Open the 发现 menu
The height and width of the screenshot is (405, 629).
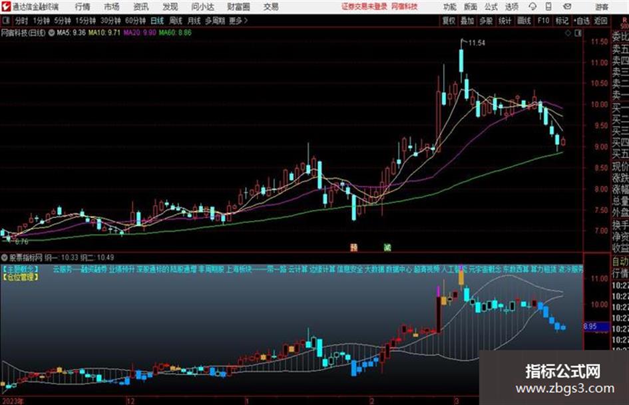[x=170, y=7]
